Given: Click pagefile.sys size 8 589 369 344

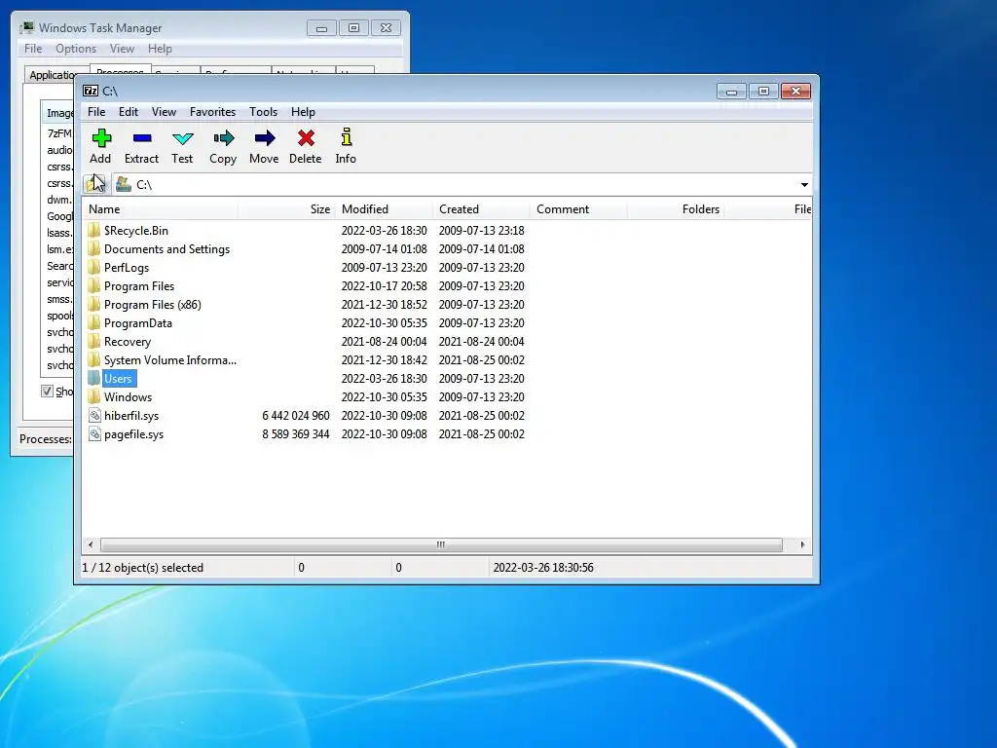Looking at the screenshot, I should pyautogui.click(x=296, y=433).
